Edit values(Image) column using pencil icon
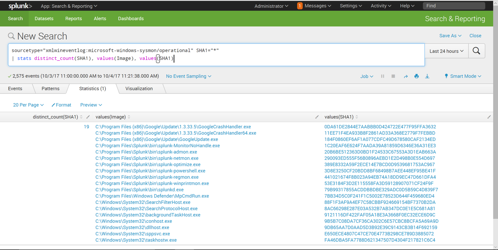The width and height of the screenshot is (498, 250). (x=317, y=117)
